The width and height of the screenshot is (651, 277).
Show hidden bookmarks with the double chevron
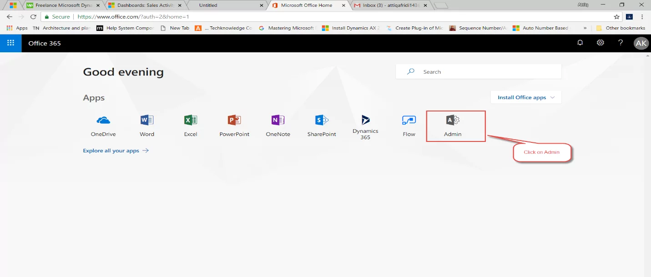[585, 28]
